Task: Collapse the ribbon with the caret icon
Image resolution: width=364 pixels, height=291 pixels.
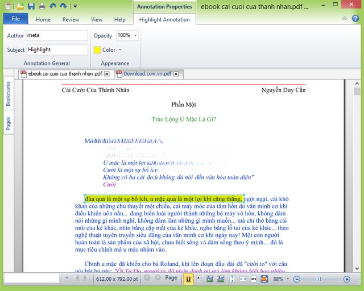Action: pos(345,18)
